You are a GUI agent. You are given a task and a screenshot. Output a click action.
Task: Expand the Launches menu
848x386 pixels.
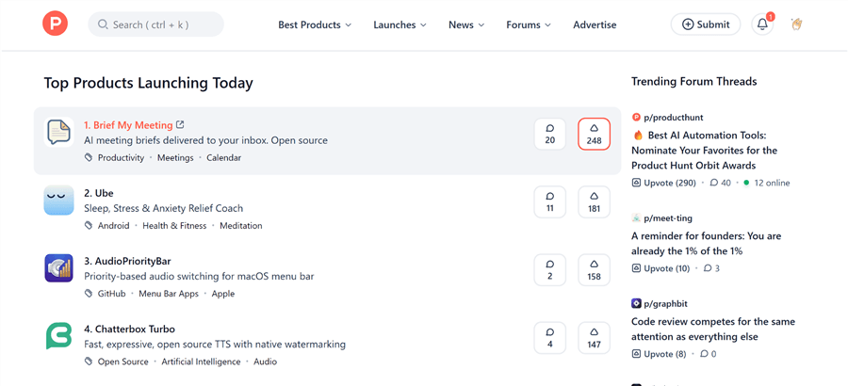(400, 24)
